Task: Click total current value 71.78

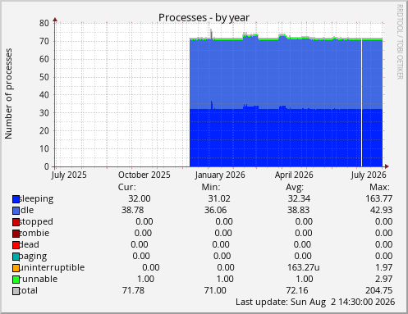Action: point(133,290)
